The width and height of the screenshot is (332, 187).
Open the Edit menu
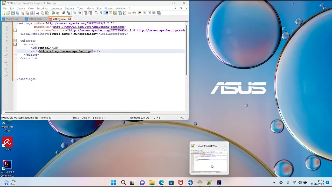(x=12, y=8)
